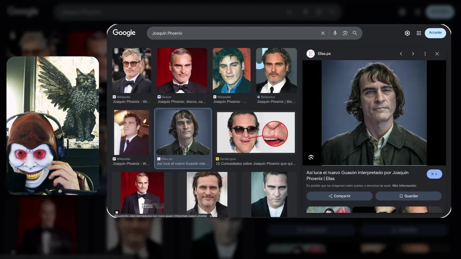Open the Deezer red background thumbnail
The height and width of the screenshot is (259, 461).
(182, 71)
